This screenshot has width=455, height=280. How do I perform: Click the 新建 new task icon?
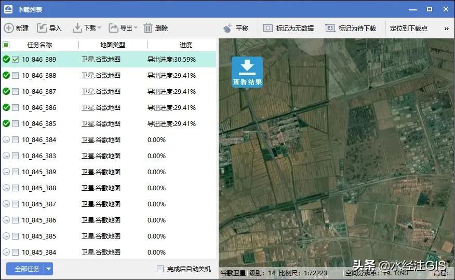(x=9, y=28)
